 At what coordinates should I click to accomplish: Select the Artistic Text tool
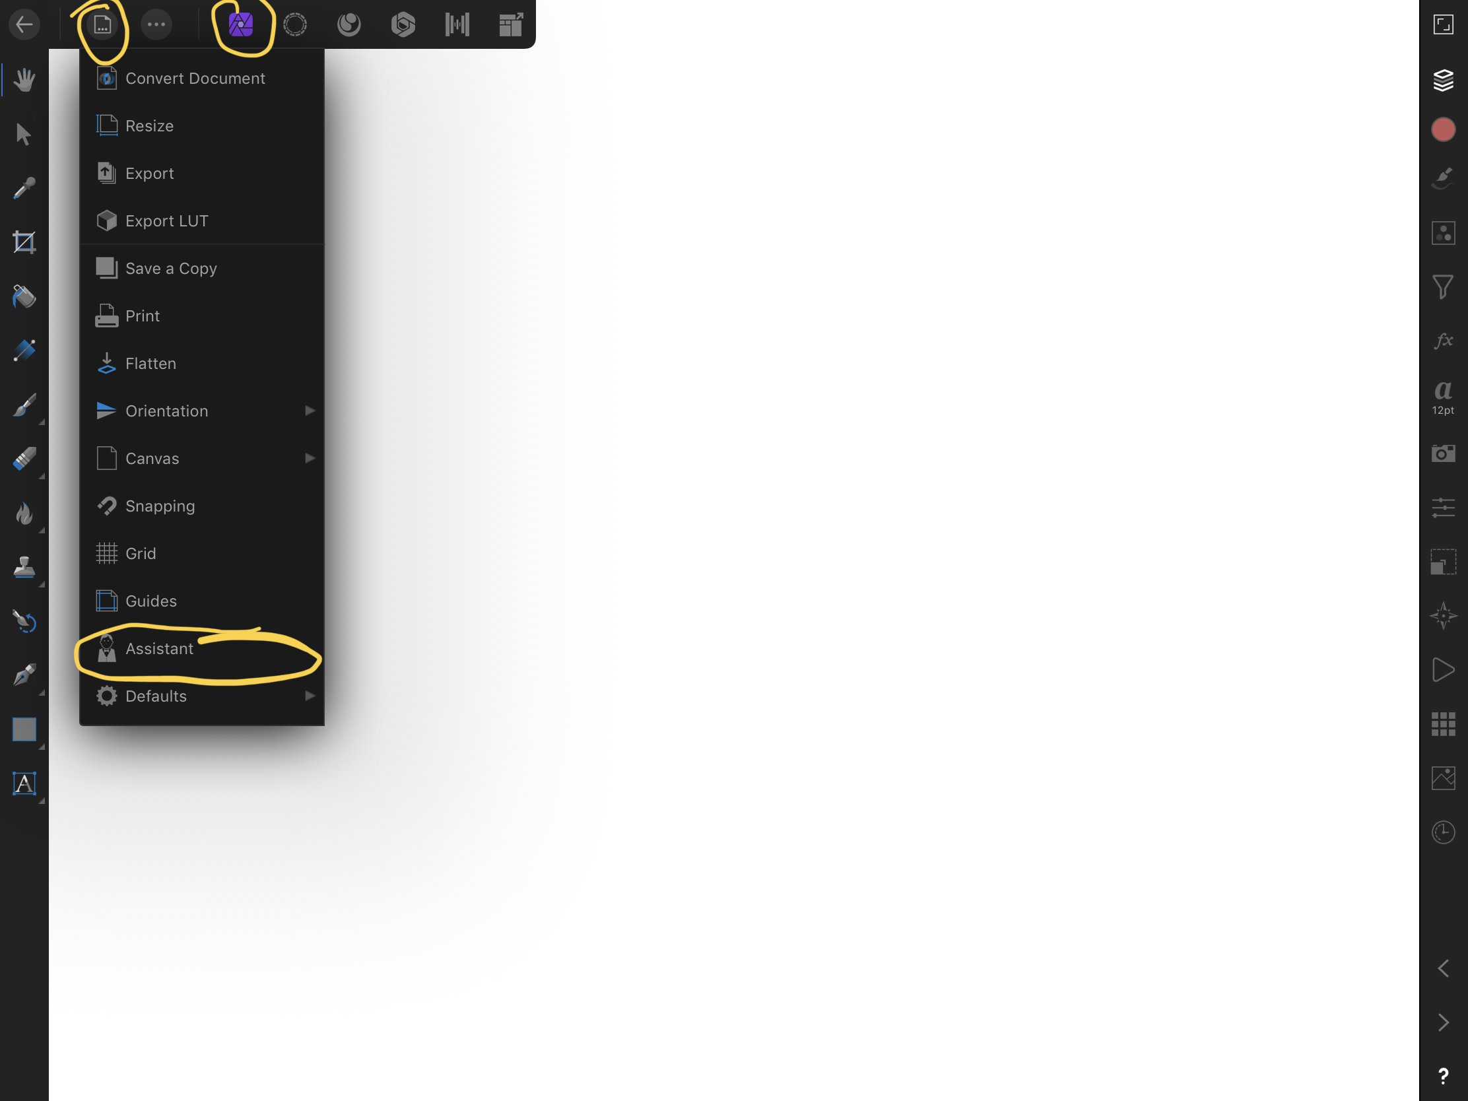tap(24, 784)
